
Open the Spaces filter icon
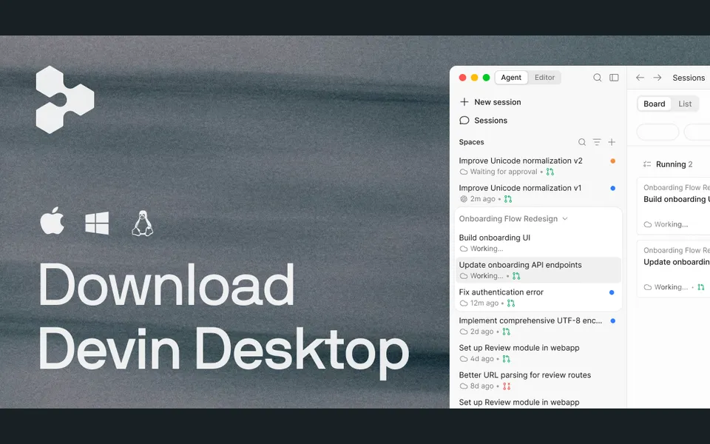(x=597, y=142)
